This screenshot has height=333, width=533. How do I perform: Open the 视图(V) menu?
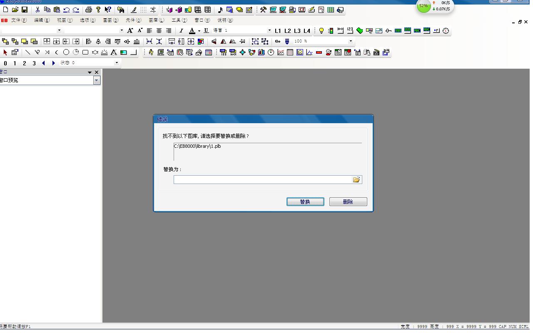point(65,20)
